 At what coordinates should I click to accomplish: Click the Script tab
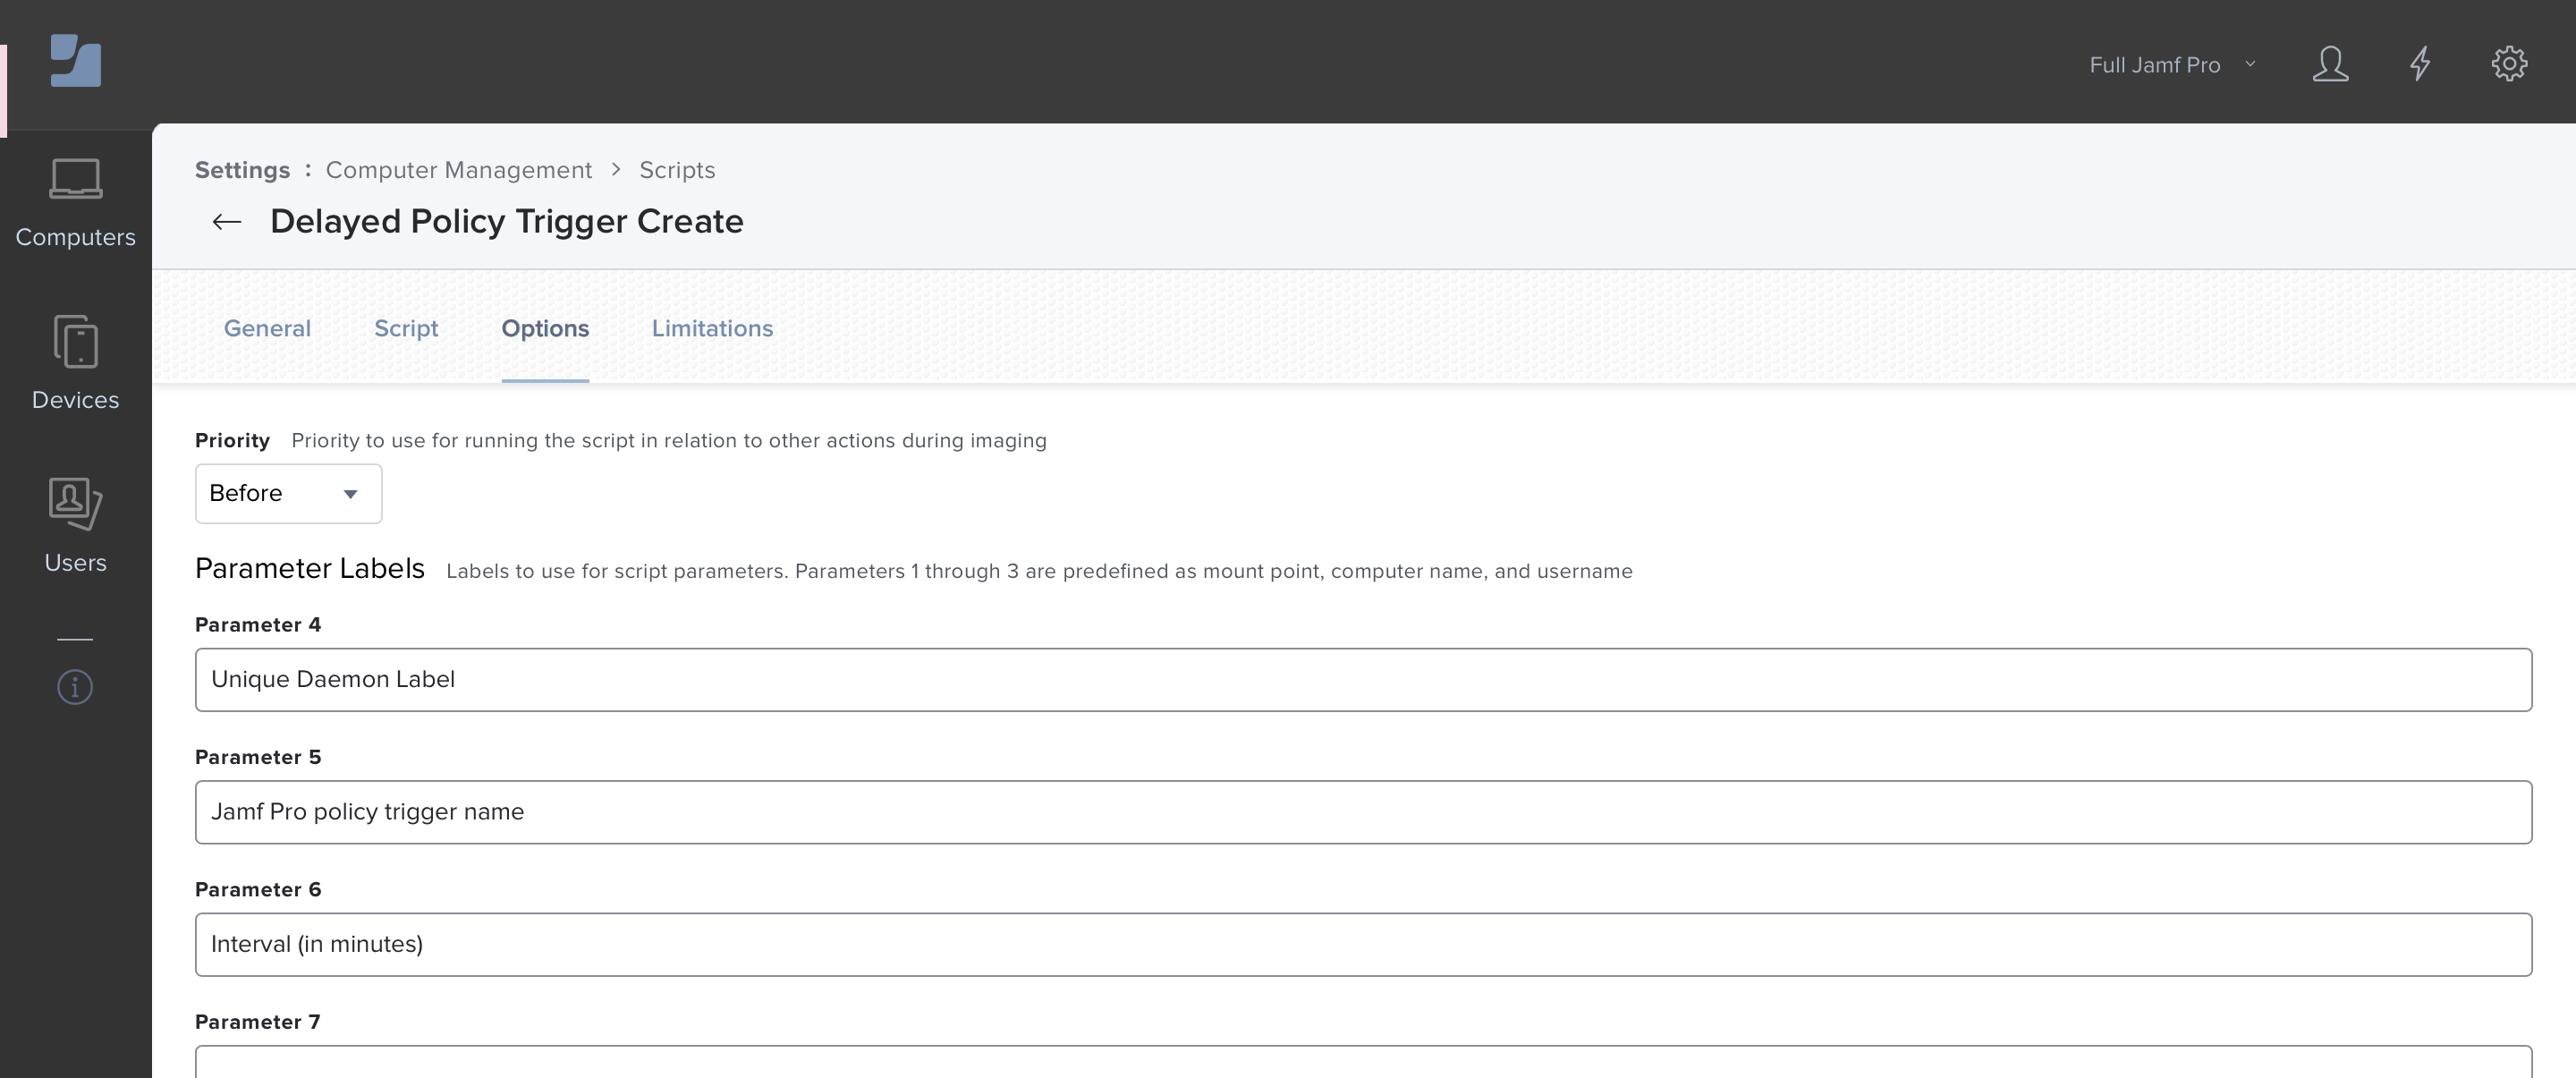click(x=406, y=326)
